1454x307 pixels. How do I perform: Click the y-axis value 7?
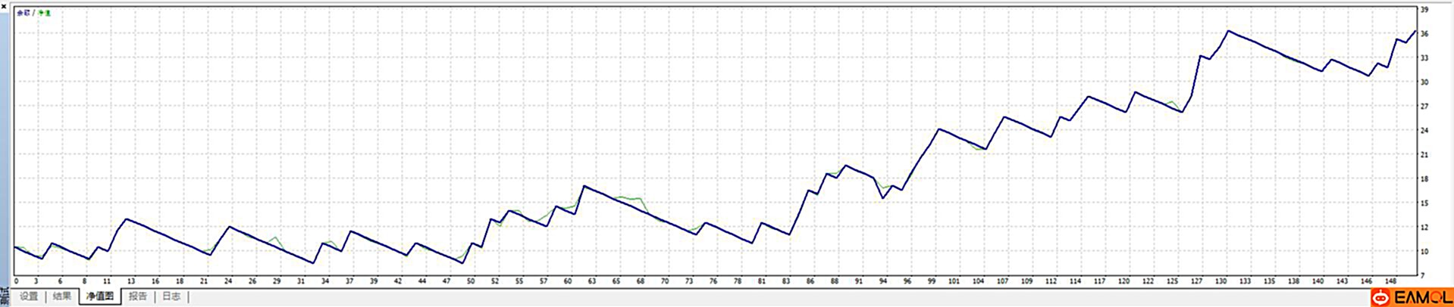(x=1423, y=275)
